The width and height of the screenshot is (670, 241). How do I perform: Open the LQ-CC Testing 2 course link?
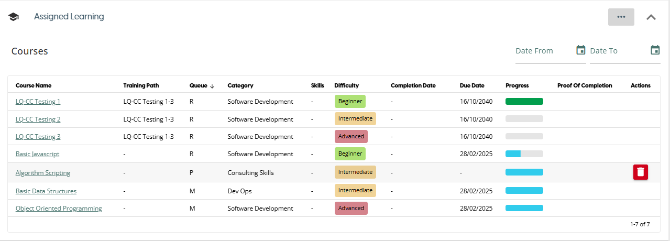click(x=38, y=119)
